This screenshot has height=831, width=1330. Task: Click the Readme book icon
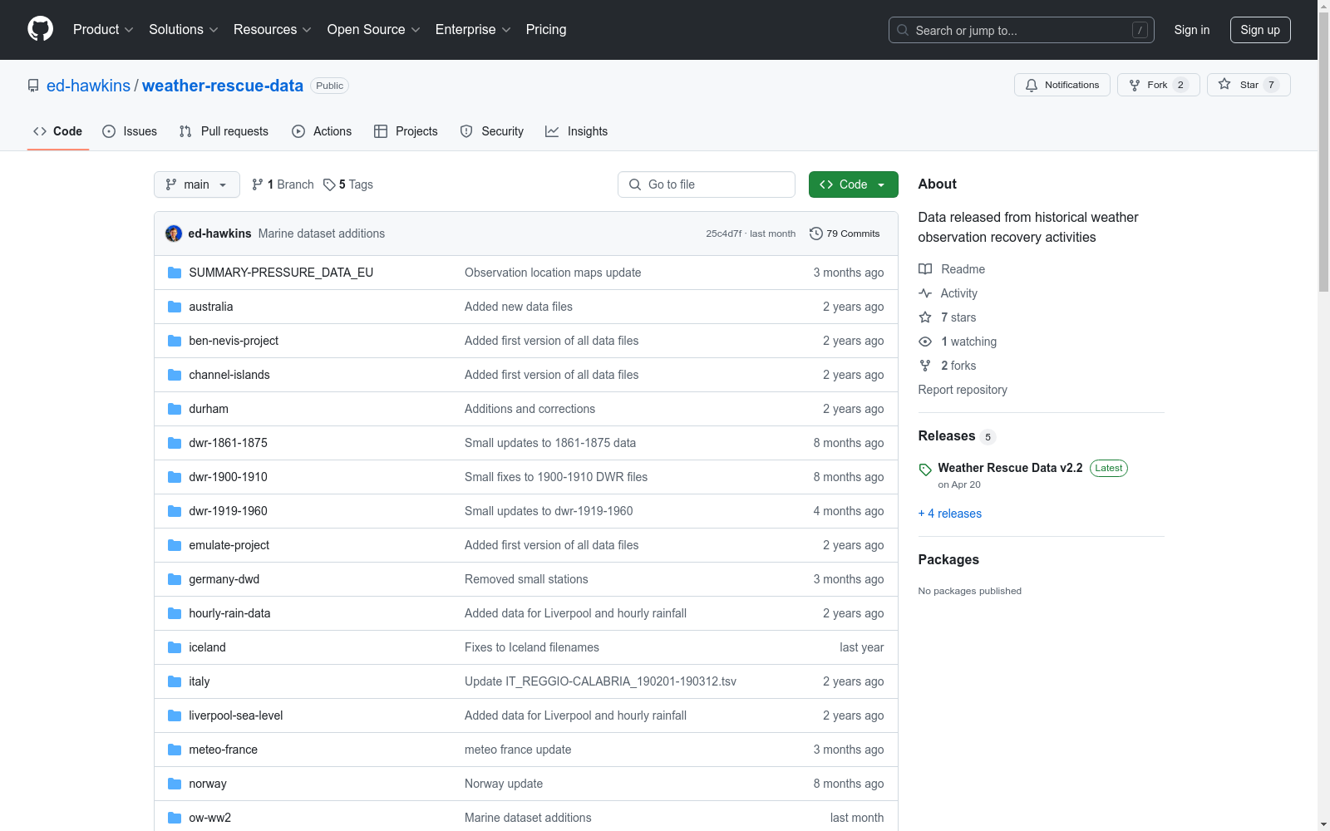[x=925, y=269]
